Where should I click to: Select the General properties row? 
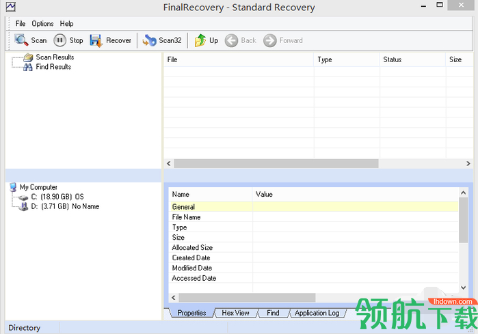coord(313,207)
